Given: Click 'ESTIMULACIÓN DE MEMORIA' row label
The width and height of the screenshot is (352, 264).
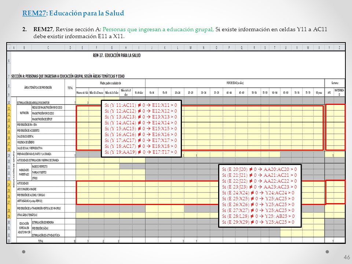Looking at the screenshot, I should [x=43, y=223].
